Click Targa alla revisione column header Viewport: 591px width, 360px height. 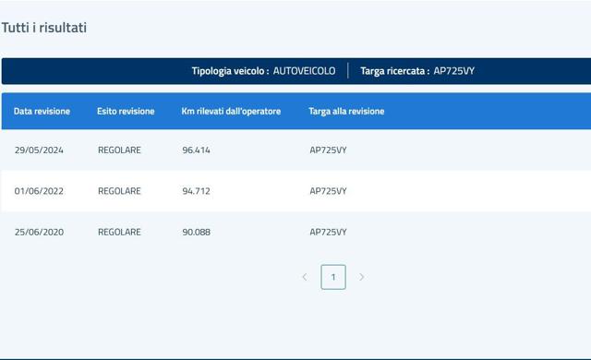[346, 111]
